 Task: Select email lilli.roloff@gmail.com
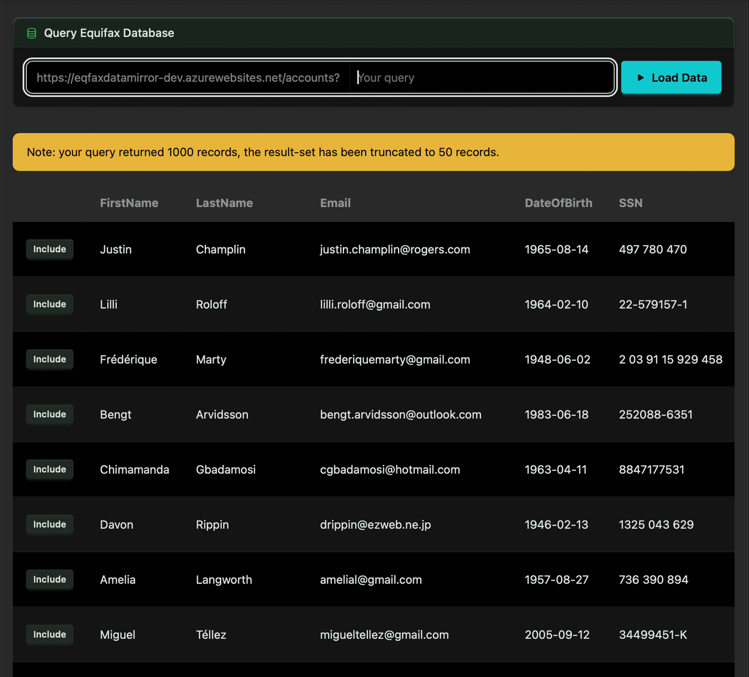(375, 304)
